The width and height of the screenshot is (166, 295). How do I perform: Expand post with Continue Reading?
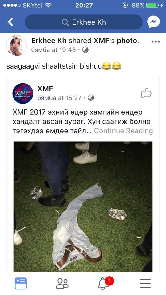click(x=124, y=131)
